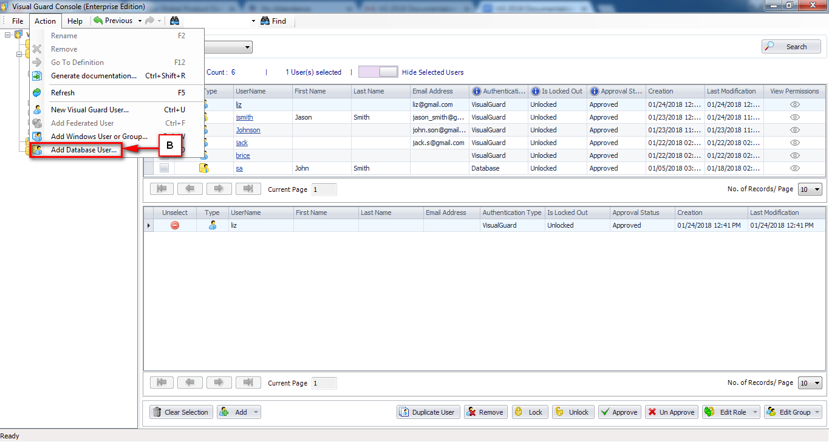Image resolution: width=829 pixels, height=442 pixels.
Task: Go to previous page in lower selected-users pager
Action: coord(190,382)
